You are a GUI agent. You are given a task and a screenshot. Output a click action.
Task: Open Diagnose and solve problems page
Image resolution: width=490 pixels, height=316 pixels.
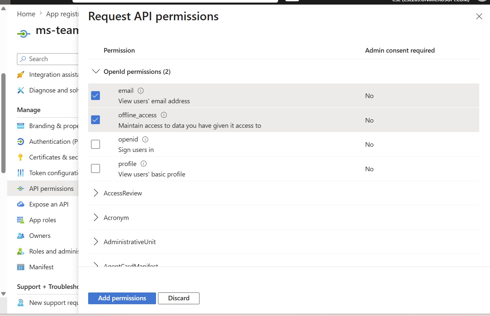click(x=54, y=90)
